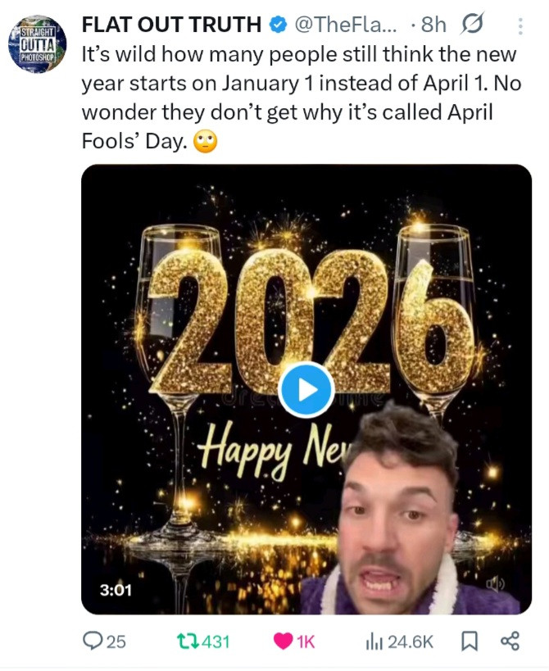Click the share icon
Screen dimensions: 549x671
coord(509,641)
